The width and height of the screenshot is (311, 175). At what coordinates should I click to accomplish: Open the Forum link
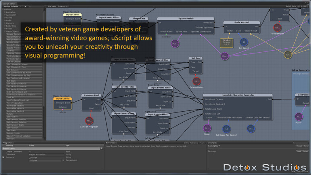point(202,143)
